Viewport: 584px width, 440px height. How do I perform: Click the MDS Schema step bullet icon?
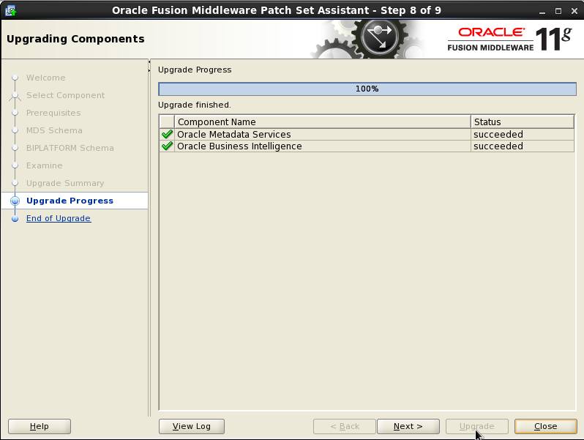pyautogui.click(x=15, y=130)
